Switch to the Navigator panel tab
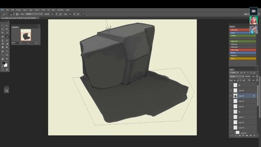Screen dimensions: 261x147 [x=15, y=27]
